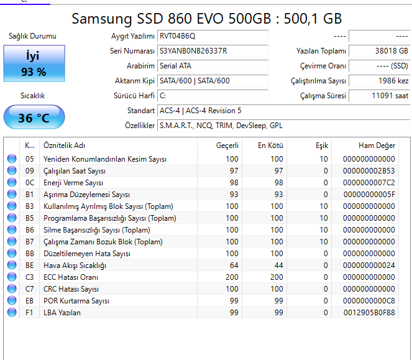Click the Geçerli column header
Image resolution: width=412 pixels, height=360 pixels.
pyautogui.click(x=219, y=145)
